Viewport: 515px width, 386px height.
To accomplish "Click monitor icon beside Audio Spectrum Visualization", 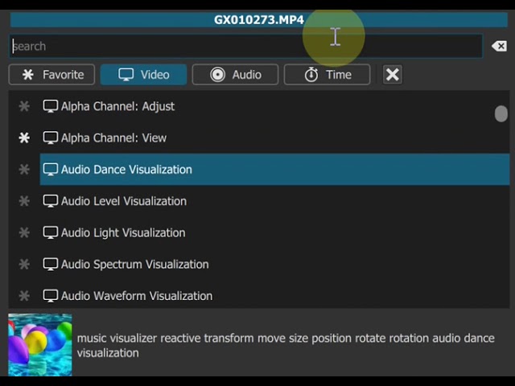I will pos(51,265).
